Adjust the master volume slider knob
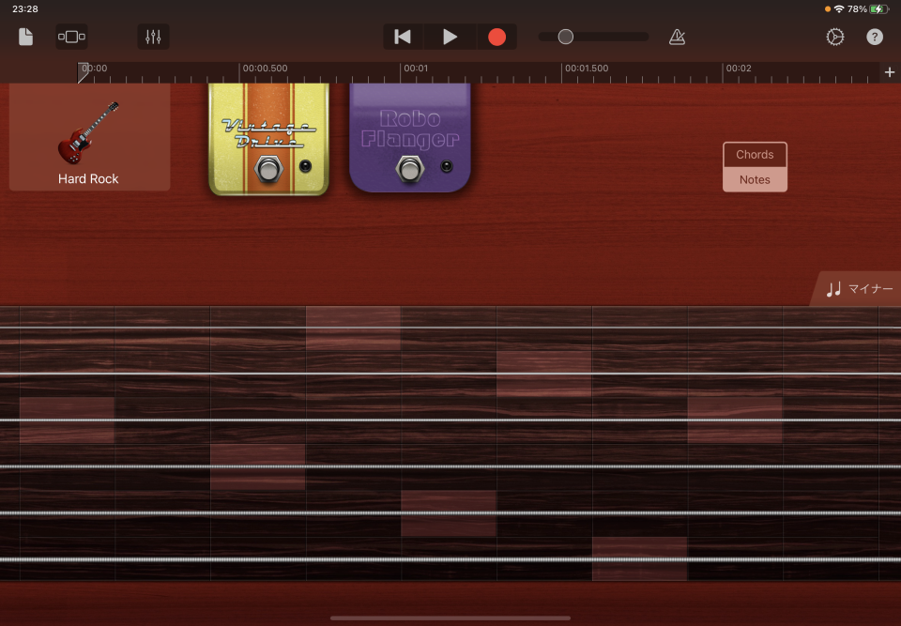 click(566, 38)
